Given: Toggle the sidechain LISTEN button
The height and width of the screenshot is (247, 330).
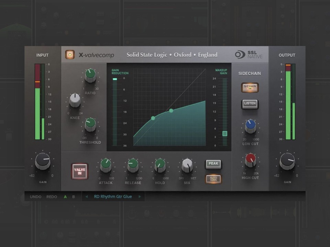Looking at the screenshot, I should point(250,104).
